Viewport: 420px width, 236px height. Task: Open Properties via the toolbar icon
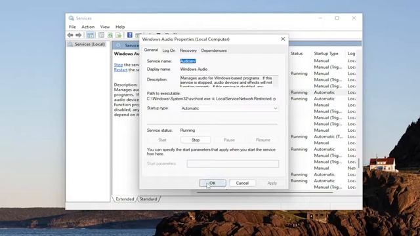(101, 35)
